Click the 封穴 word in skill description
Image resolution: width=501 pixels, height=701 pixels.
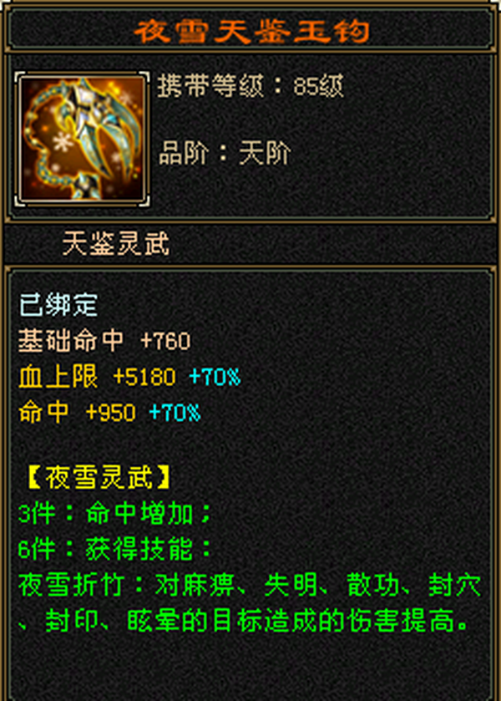[454, 585]
